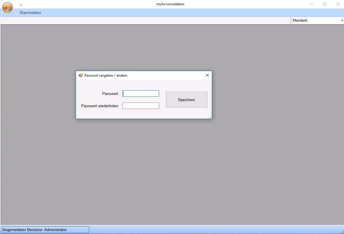Close the myAccomodation main window

tap(338, 4)
